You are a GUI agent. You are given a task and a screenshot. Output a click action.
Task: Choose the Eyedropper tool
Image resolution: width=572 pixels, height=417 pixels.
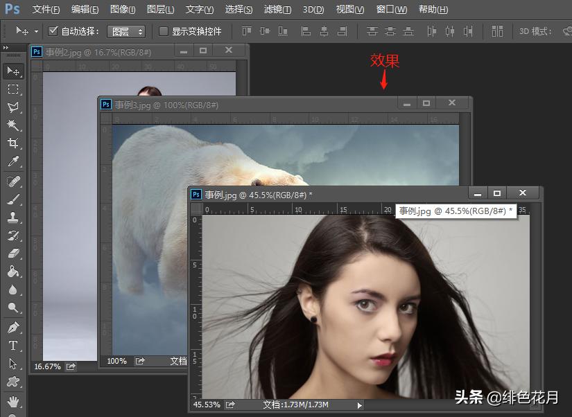coord(13,161)
